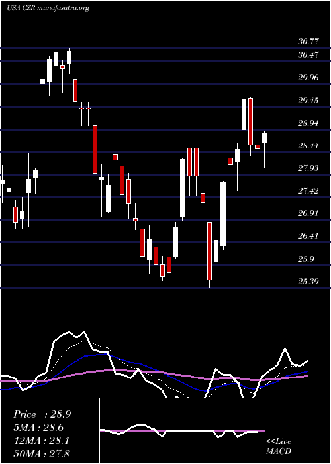Click the '<<Live MACD' label
Viewport: 331px width, 464px height.
pyautogui.click(x=279, y=446)
